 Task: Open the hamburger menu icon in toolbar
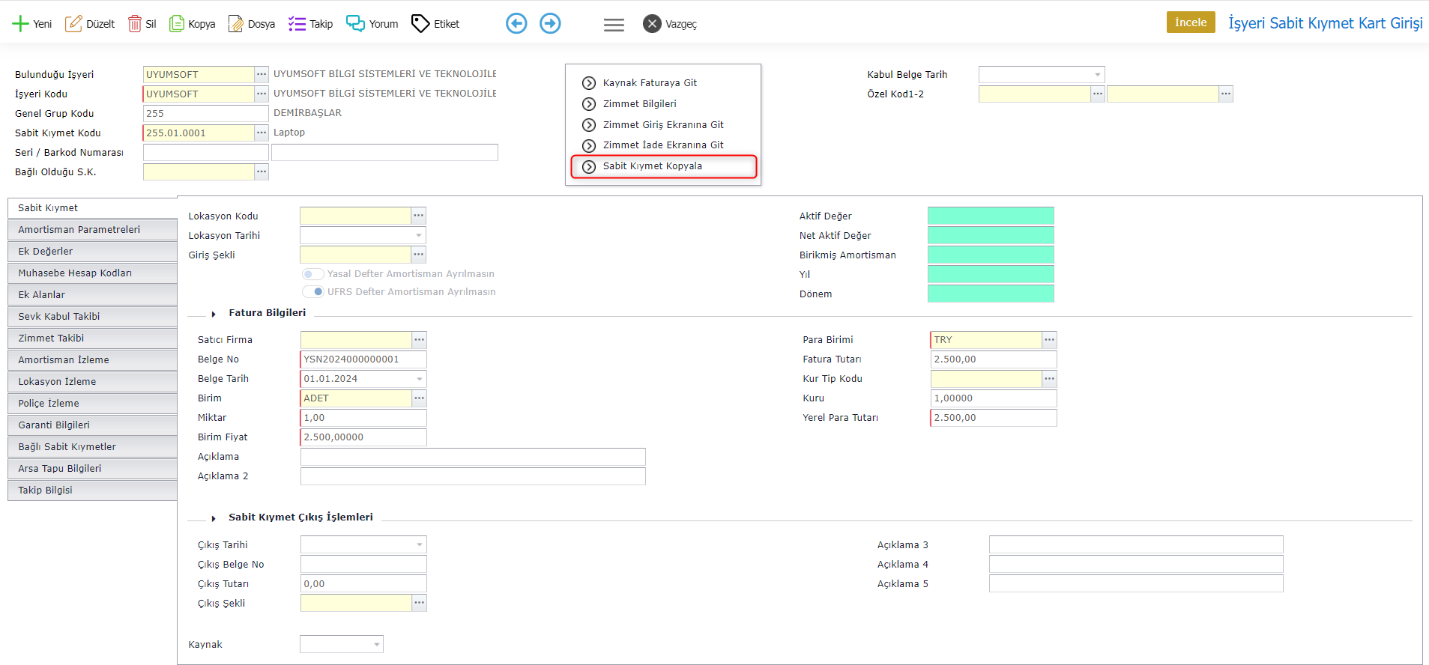pyautogui.click(x=614, y=25)
